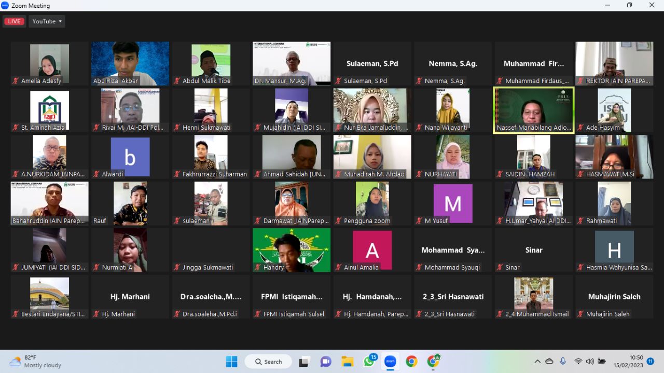Viewport: 664px width, 373px height.
Task: Select Abu Rizal Akbar's video tile
Action: (x=130, y=63)
